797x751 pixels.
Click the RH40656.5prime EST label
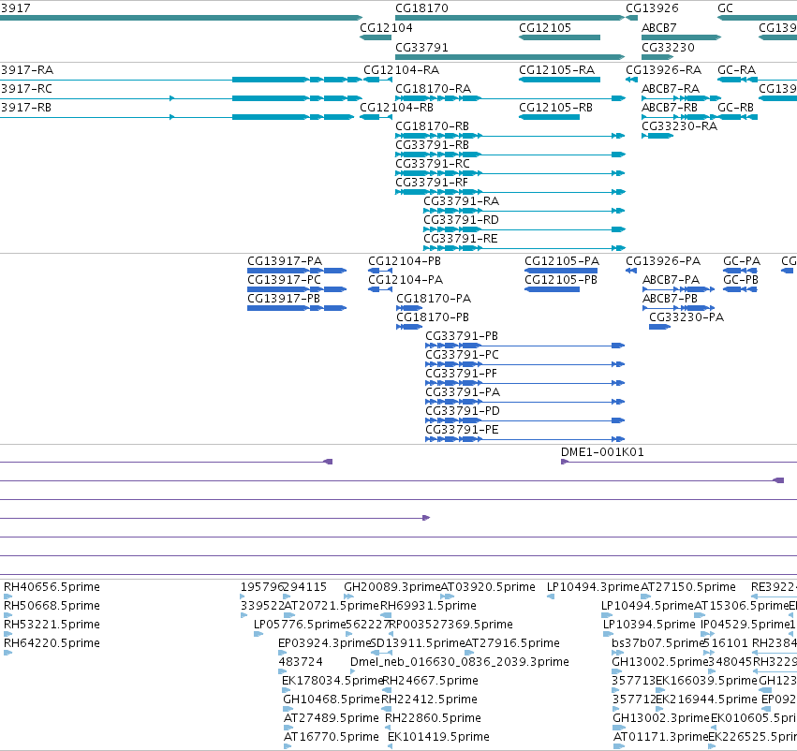pos(52,587)
